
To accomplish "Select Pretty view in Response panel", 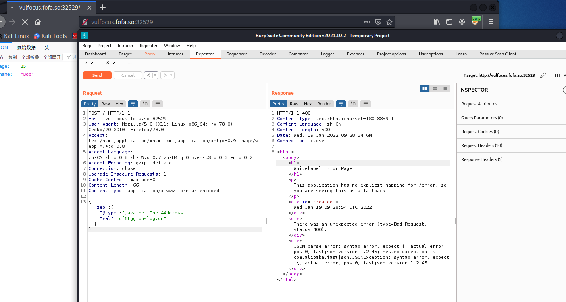I will click(x=278, y=104).
